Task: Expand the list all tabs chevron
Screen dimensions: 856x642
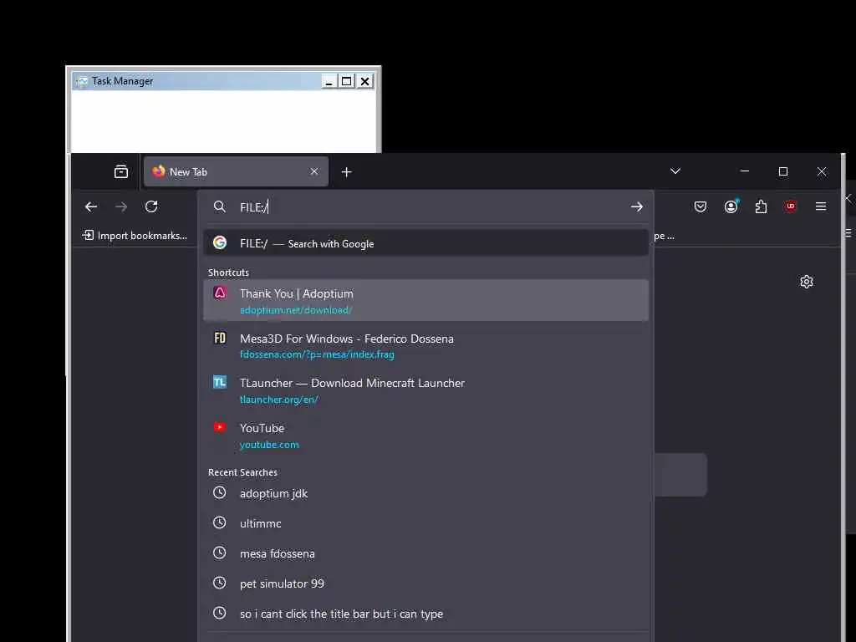Action: click(675, 171)
